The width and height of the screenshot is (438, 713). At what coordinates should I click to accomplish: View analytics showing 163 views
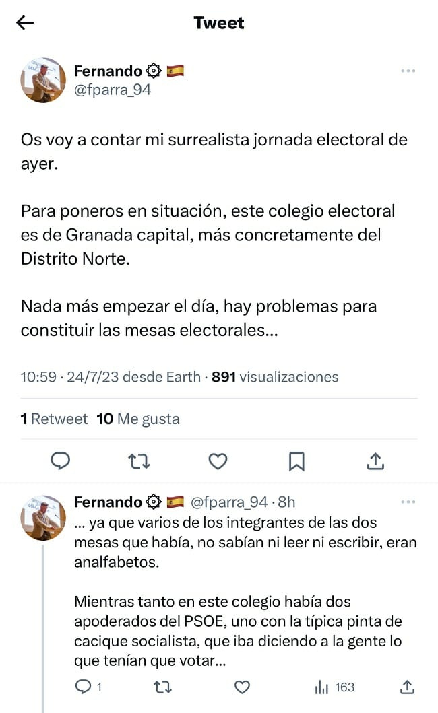click(x=335, y=687)
